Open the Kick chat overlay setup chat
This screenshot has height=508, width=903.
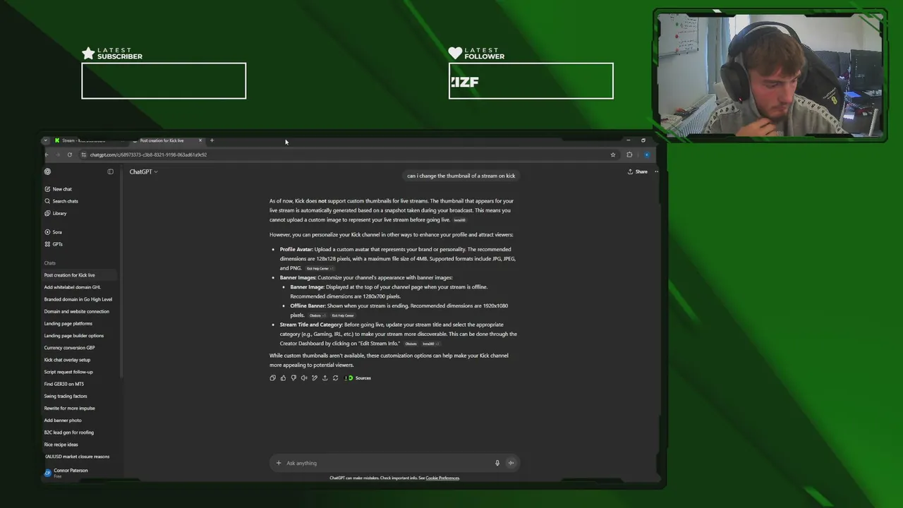[80, 360]
